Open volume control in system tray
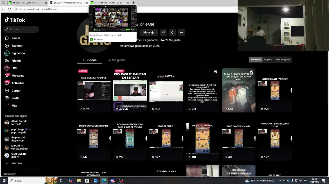 click(x=301, y=181)
